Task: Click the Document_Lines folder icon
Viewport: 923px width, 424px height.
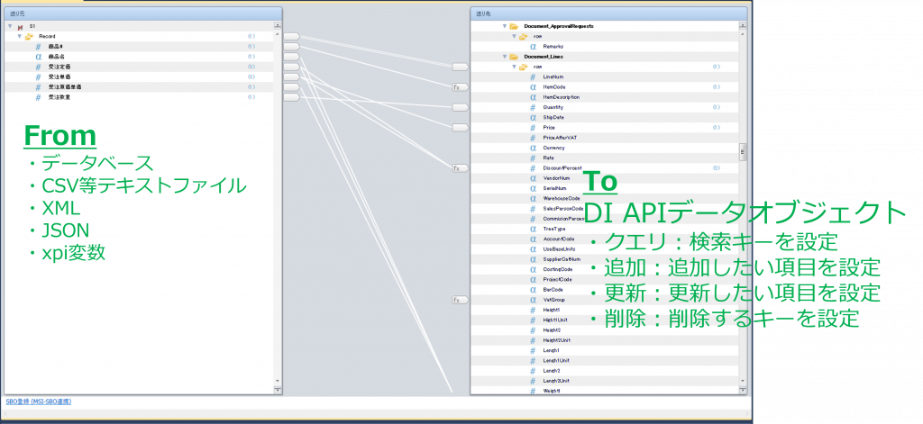Action: (513, 56)
